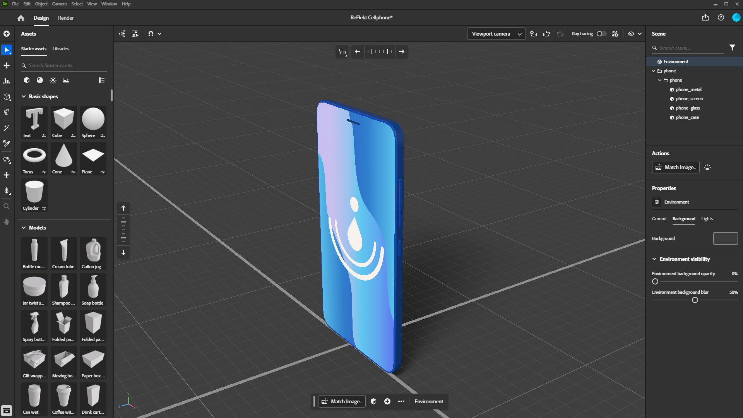
Task: Collapse the Environment visibility section
Action: 654,259
